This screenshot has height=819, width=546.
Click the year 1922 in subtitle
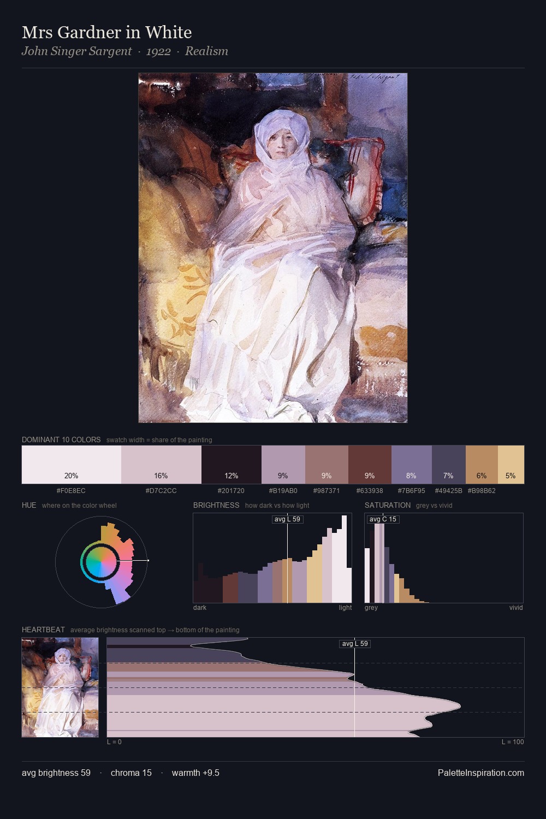click(158, 51)
